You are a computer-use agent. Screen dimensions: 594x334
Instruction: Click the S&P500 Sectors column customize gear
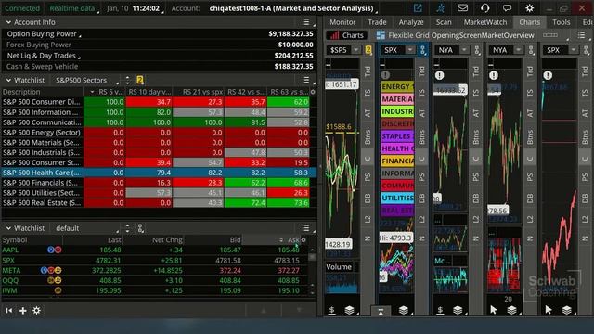[x=313, y=92]
